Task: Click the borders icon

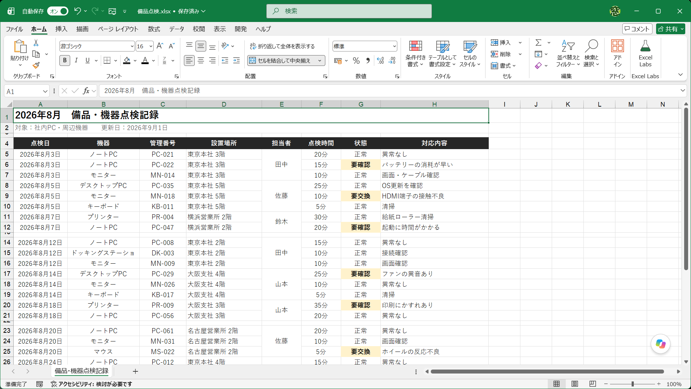Action: click(x=107, y=61)
